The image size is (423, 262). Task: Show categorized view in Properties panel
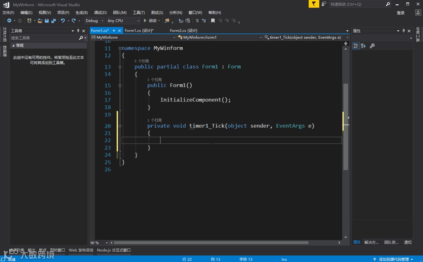click(356, 46)
